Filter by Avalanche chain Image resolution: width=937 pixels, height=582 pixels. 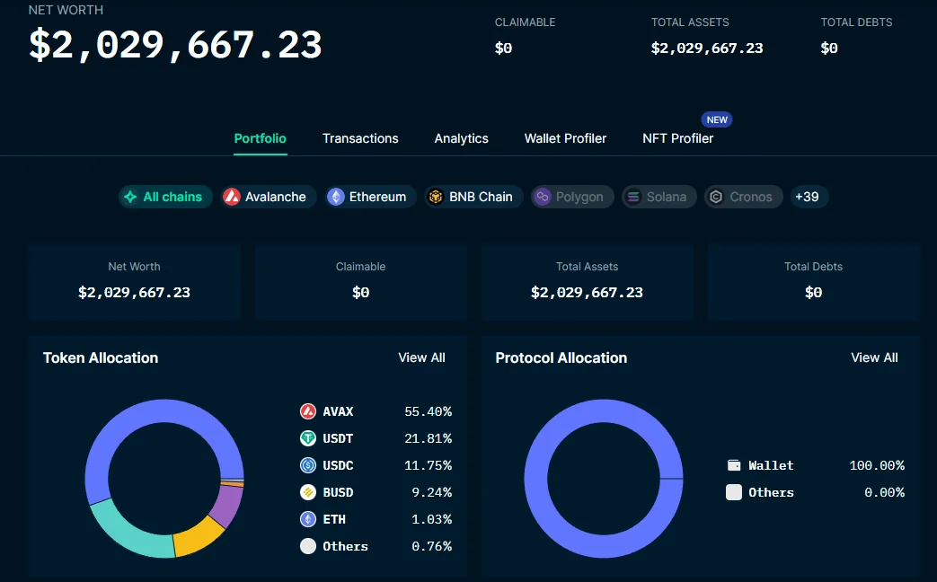[269, 197]
